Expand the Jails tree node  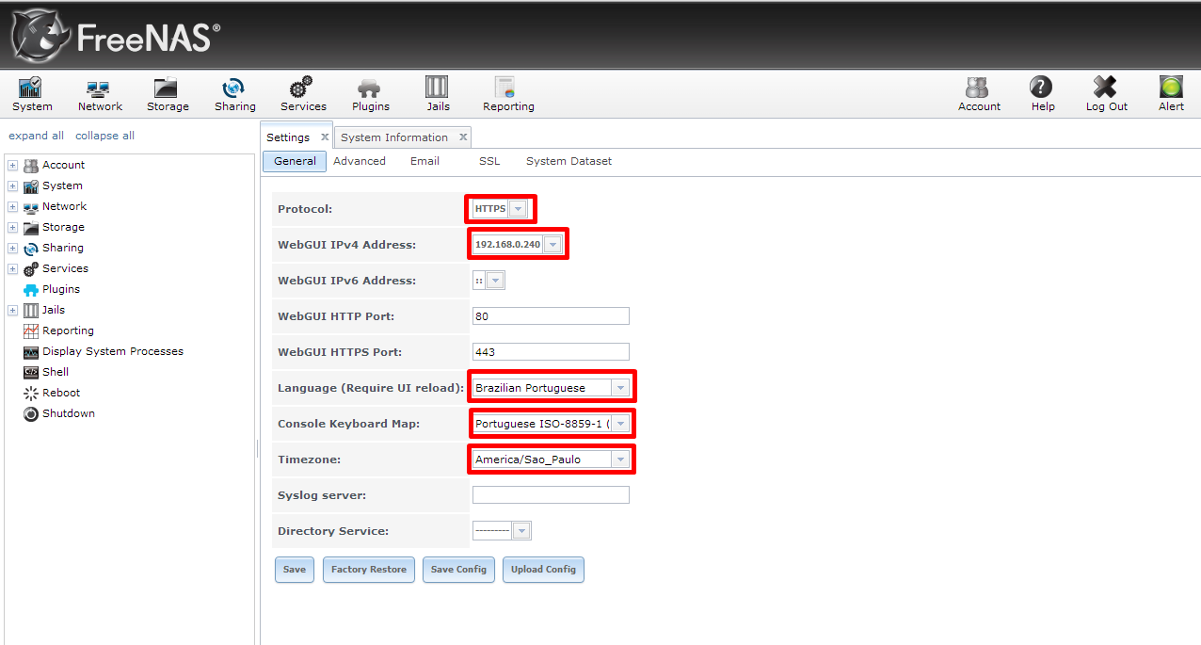13,311
